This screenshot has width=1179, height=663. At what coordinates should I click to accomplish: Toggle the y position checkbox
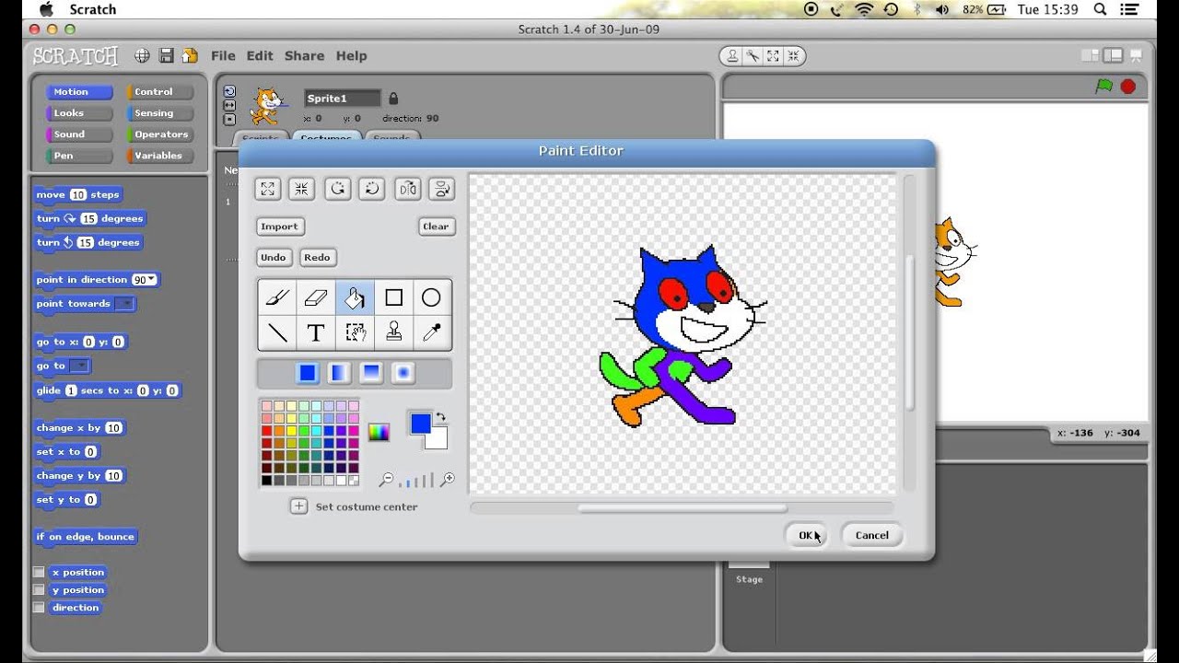39,589
